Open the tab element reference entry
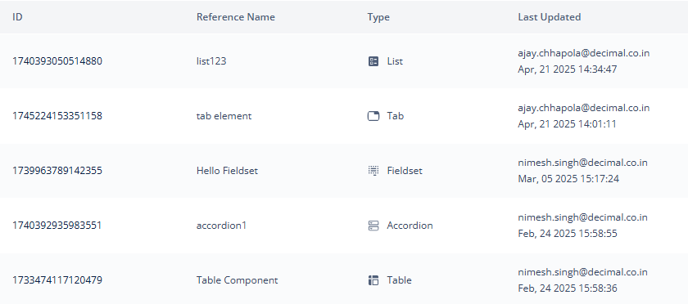 tap(224, 116)
